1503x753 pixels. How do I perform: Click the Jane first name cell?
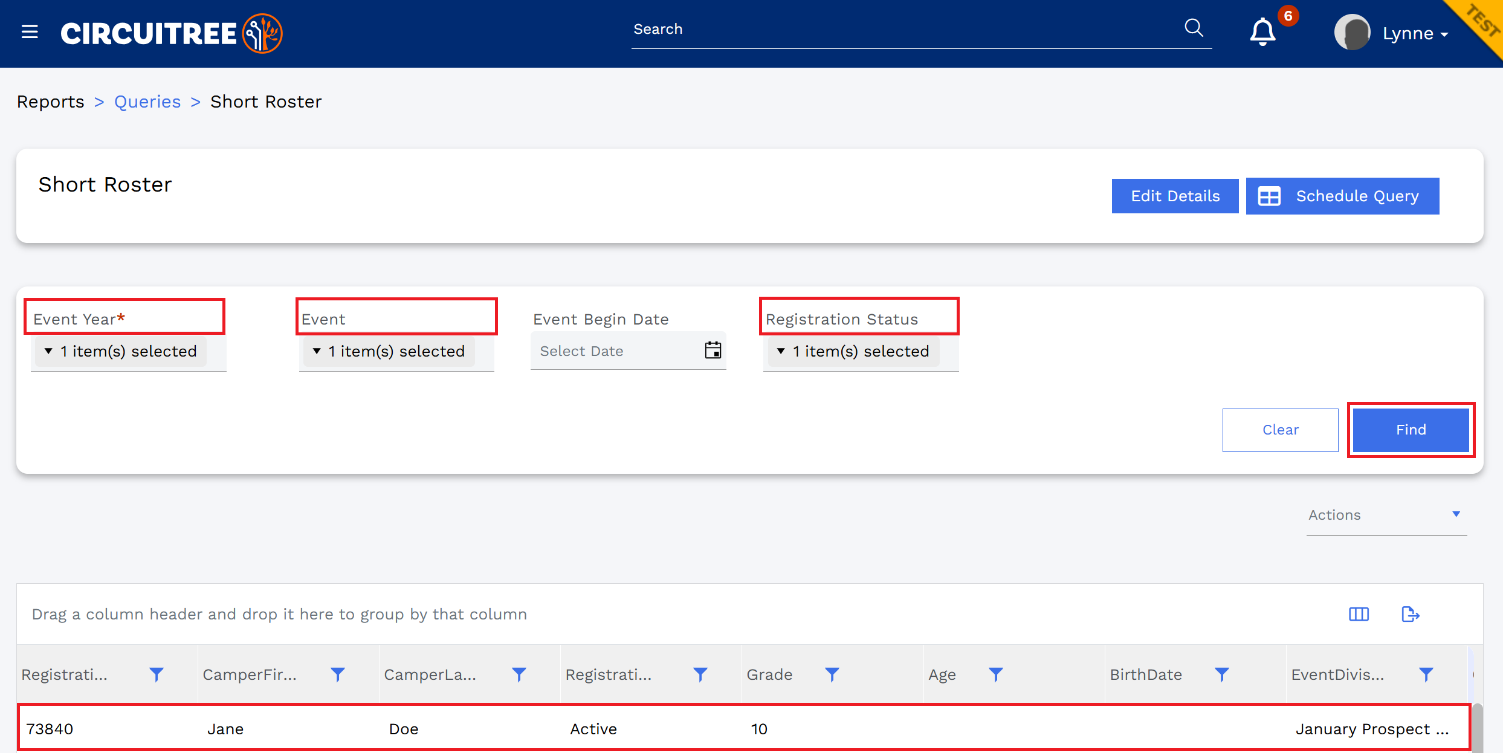(x=225, y=729)
